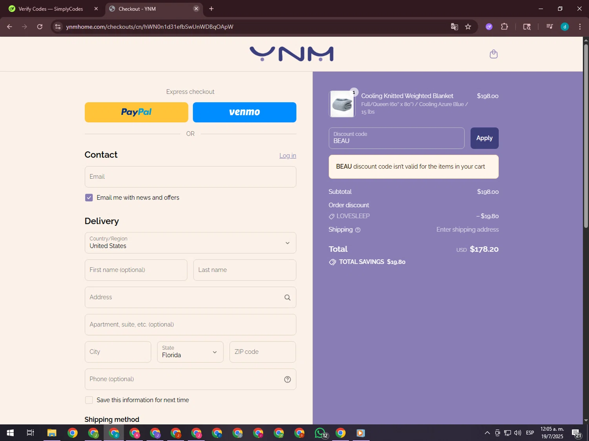This screenshot has height=441, width=589.
Task: Click the ESP language indicator
Action: click(x=530, y=433)
